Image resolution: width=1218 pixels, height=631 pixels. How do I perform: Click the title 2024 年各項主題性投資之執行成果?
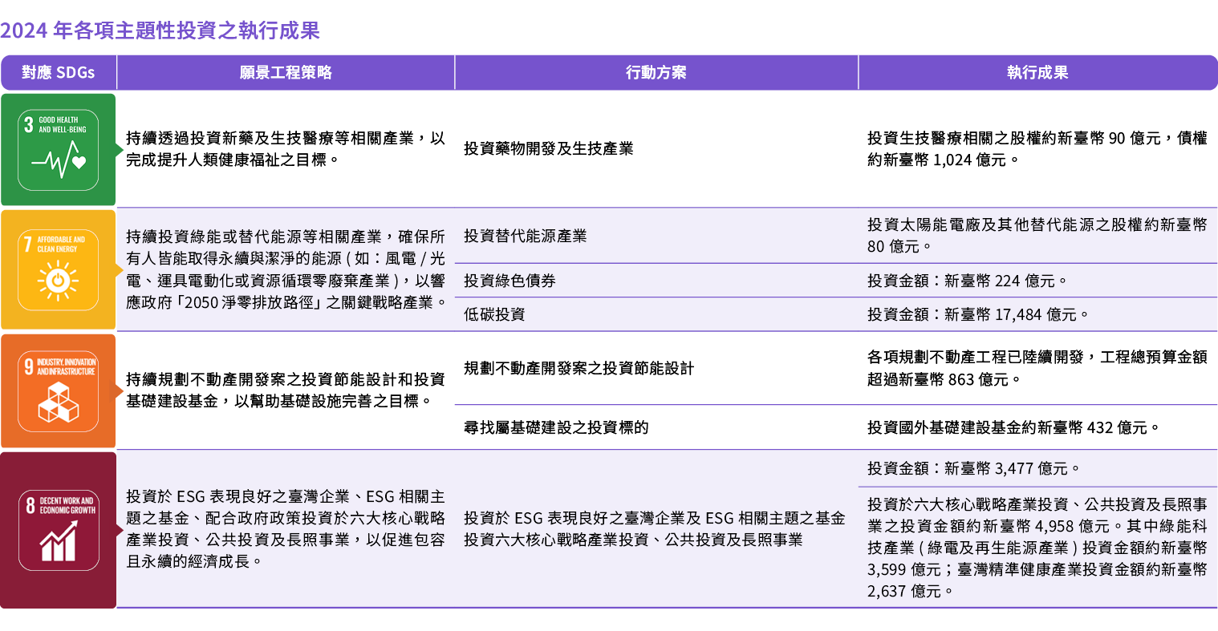tap(160, 30)
